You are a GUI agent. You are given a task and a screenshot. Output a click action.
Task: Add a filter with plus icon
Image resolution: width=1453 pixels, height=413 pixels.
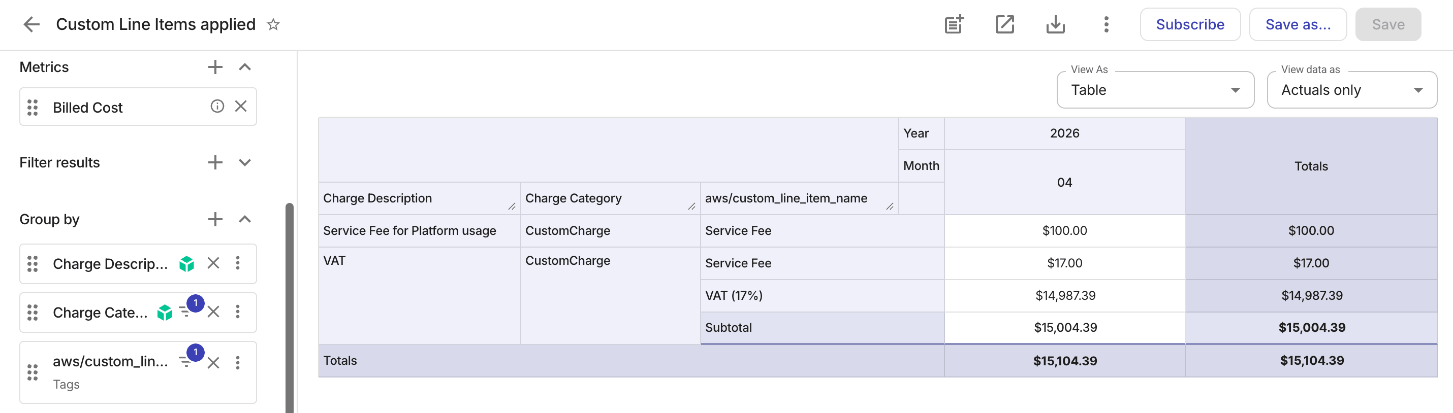tap(215, 162)
